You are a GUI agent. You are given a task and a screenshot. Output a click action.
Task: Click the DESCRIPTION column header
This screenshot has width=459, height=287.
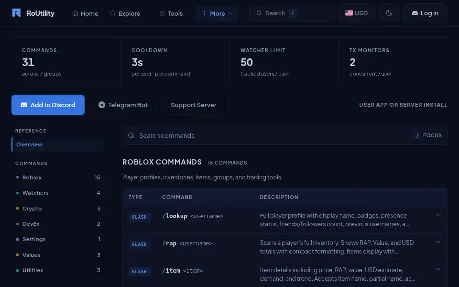[x=279, y=197]
